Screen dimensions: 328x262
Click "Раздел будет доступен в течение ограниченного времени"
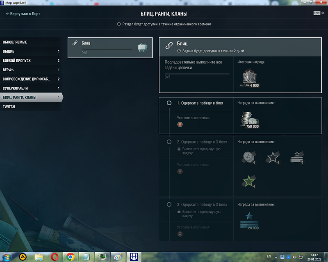pyautogui.click(x=166, y=24)
